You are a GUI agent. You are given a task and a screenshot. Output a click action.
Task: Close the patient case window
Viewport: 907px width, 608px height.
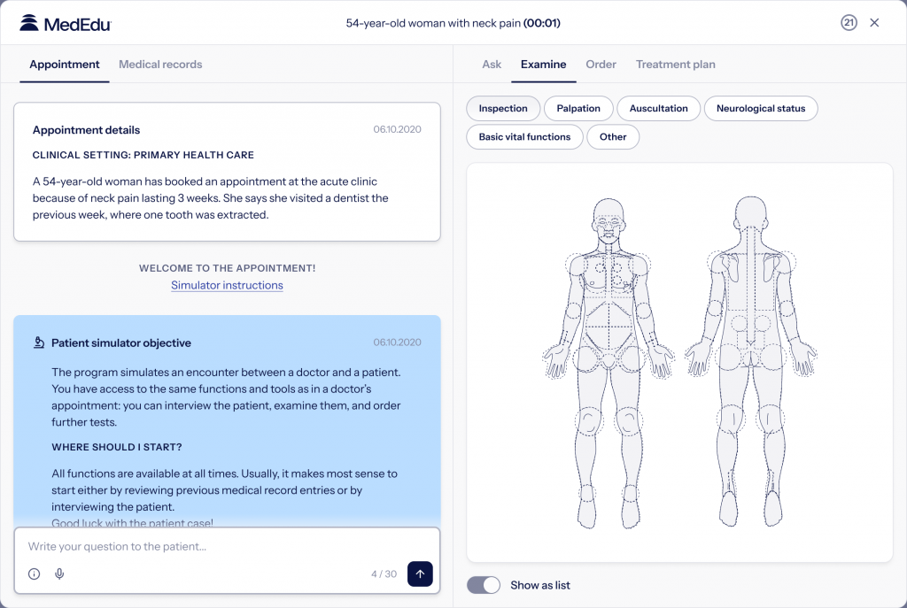coord(874,22)
